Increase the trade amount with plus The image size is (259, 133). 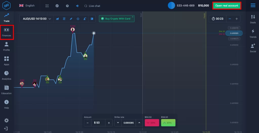[109, 123]
